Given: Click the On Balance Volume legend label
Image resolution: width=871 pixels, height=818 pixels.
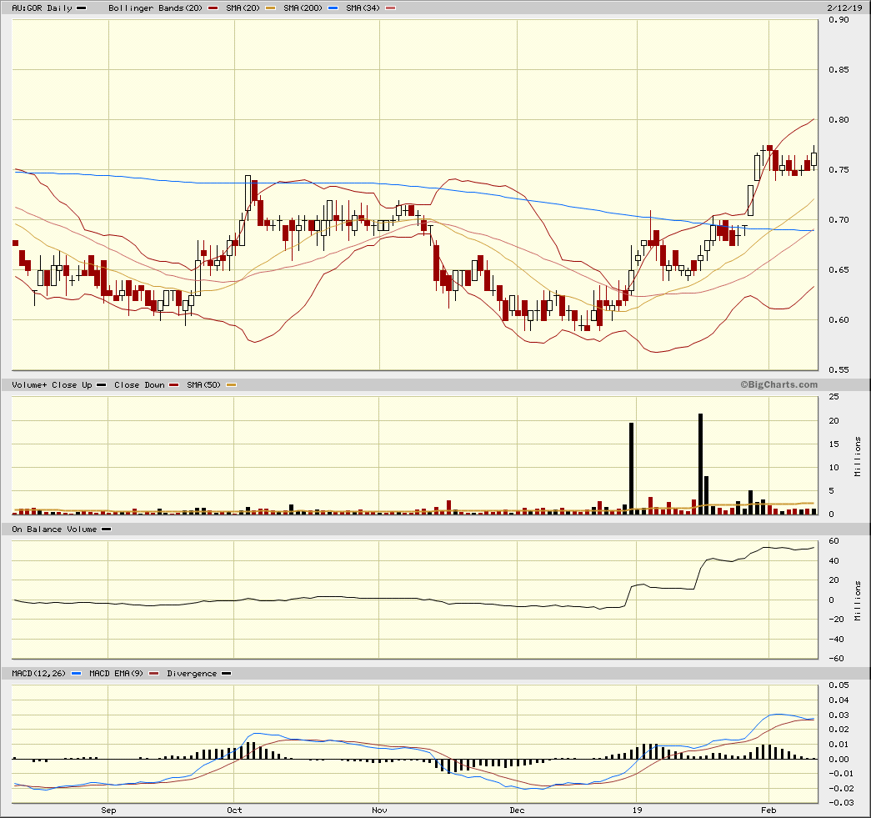Looking at the screenshot, I should pos(54,529).
